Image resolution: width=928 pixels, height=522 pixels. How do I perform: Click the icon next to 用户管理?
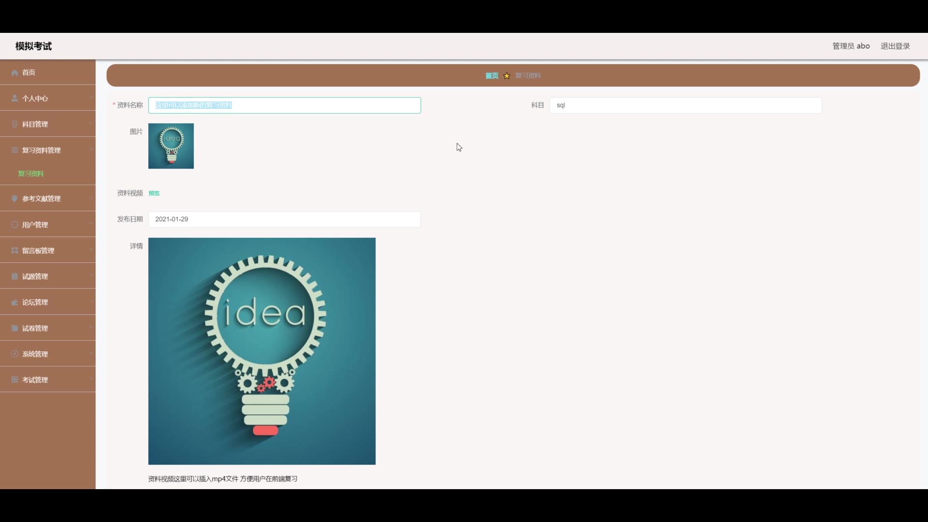(14, 225)
